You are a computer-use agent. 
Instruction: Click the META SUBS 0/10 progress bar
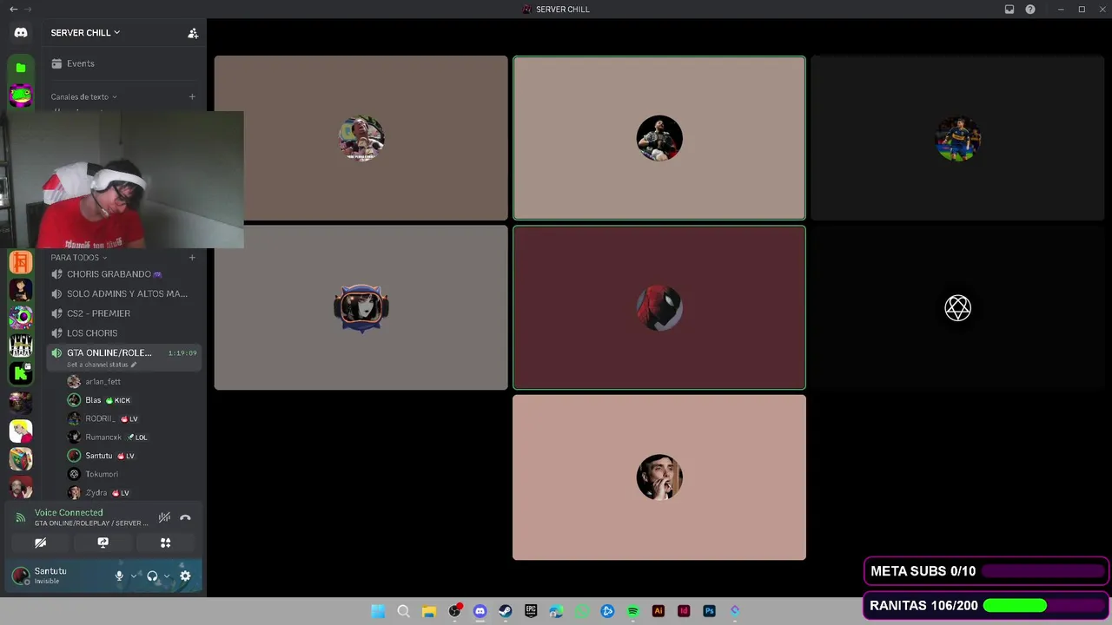tap(1044, 571)
